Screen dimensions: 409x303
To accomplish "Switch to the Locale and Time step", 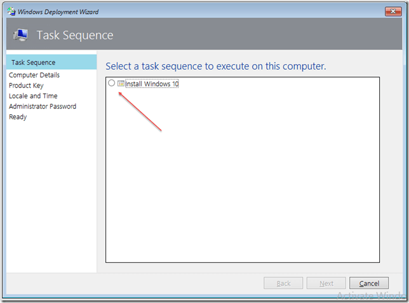I will click(x=33, y=96).
